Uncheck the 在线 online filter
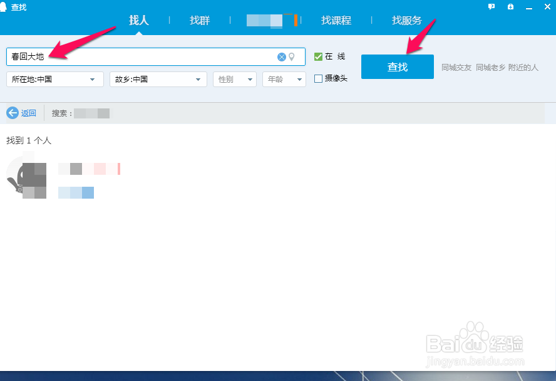 coord(317,56)
